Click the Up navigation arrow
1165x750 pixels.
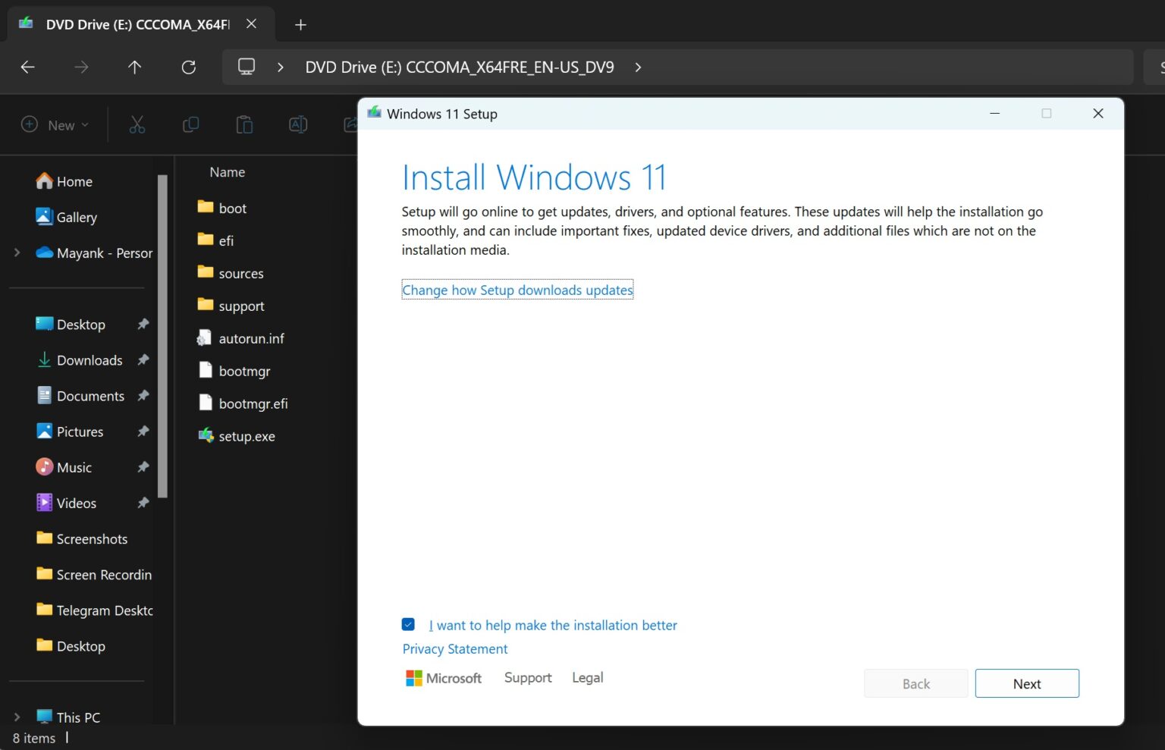point(134,67)
